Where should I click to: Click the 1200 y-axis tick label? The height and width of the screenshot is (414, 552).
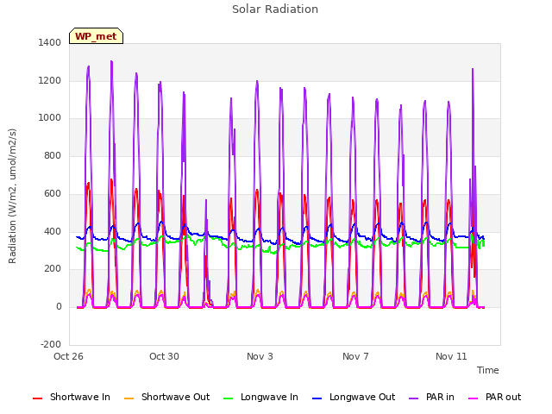50,80
